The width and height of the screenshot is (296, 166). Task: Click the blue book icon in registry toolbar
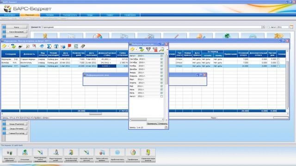click(x=42, y=46)
